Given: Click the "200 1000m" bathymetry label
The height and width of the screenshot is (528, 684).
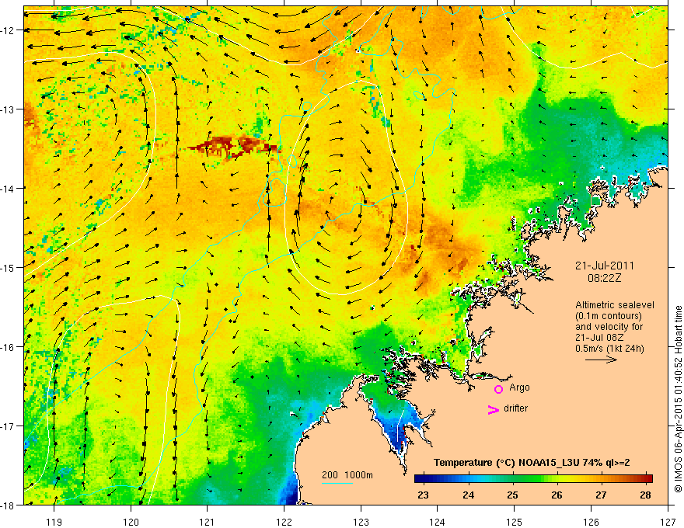Looking at the screenshot, I should pos(347,475).
